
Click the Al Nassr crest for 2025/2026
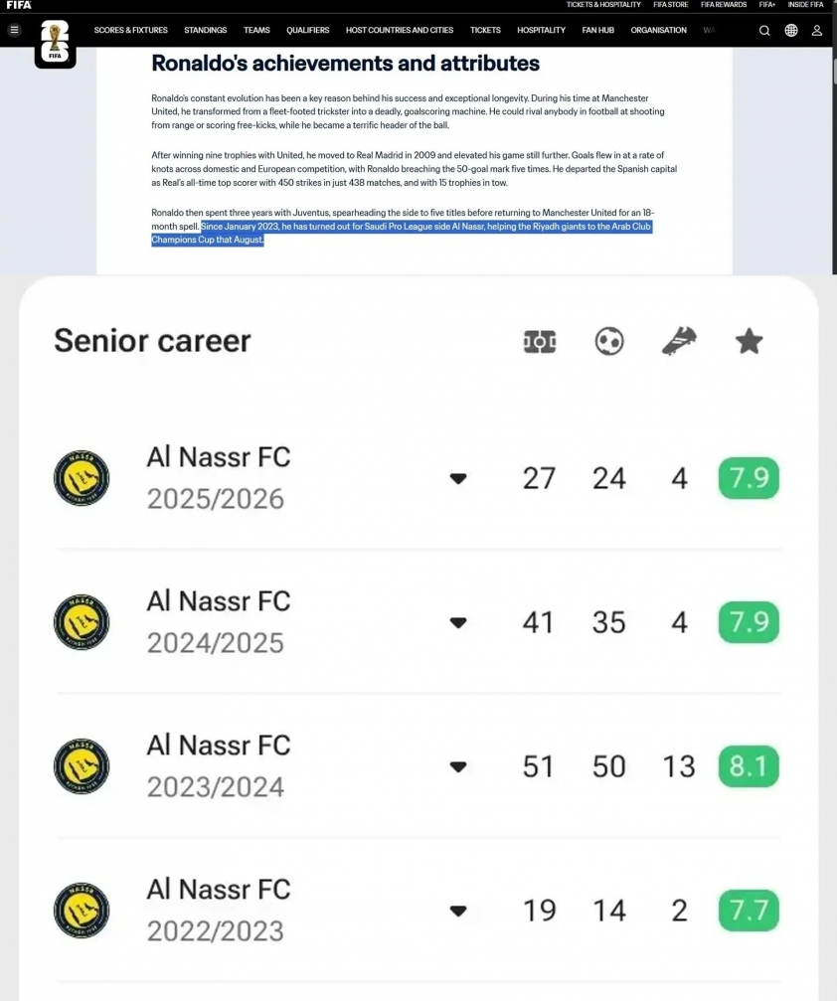(x=82, y=478)
